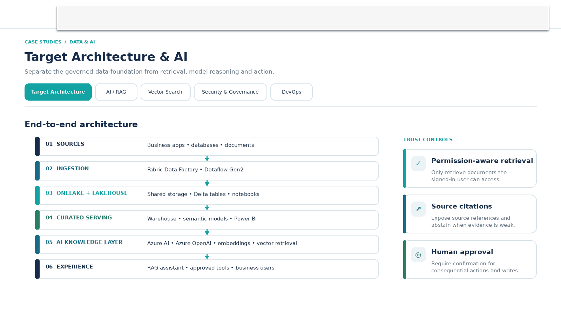Click 'Expose source references' description text
Viewport: 561px width, 320px height.
473,222
